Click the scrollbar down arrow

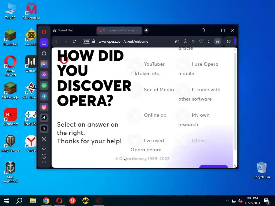point(235,165)
